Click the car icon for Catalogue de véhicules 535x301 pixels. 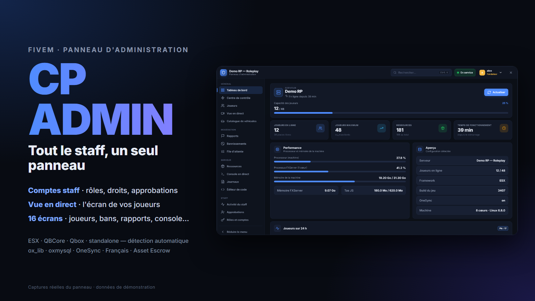223,121
